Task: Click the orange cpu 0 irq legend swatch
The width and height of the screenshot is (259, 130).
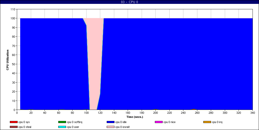Action: click(207, 122)
